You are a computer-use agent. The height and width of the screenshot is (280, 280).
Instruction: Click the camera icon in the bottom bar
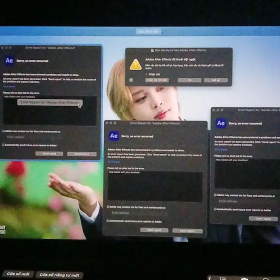point(244,279)
